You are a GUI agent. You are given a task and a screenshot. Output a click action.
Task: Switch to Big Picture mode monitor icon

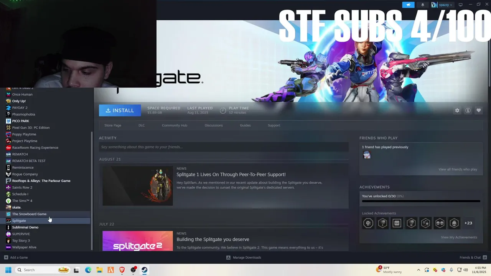[x=461, y=5]
